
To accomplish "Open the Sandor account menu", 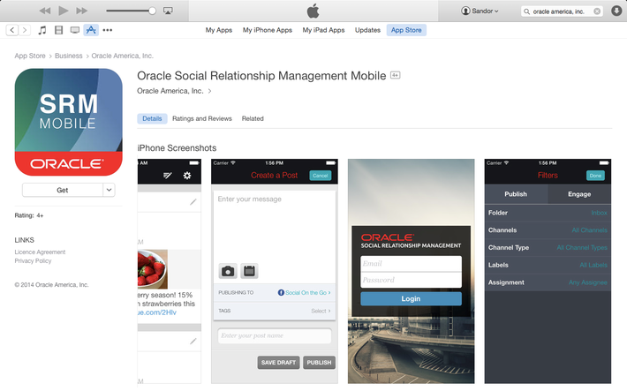I will (x=480, y=11).
